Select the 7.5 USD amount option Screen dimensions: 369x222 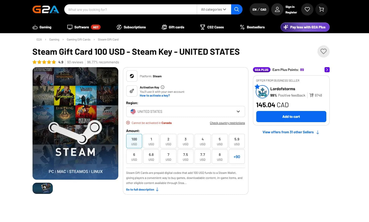coord(186,157)
